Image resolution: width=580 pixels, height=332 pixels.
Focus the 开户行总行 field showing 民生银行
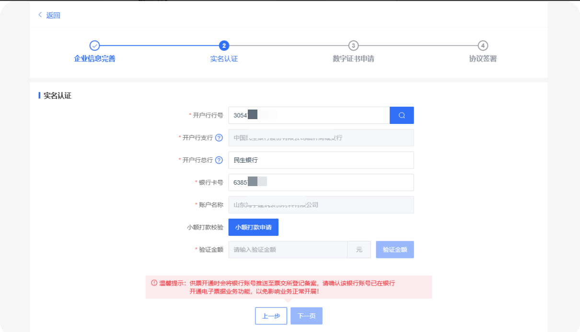tap(321, 160)
